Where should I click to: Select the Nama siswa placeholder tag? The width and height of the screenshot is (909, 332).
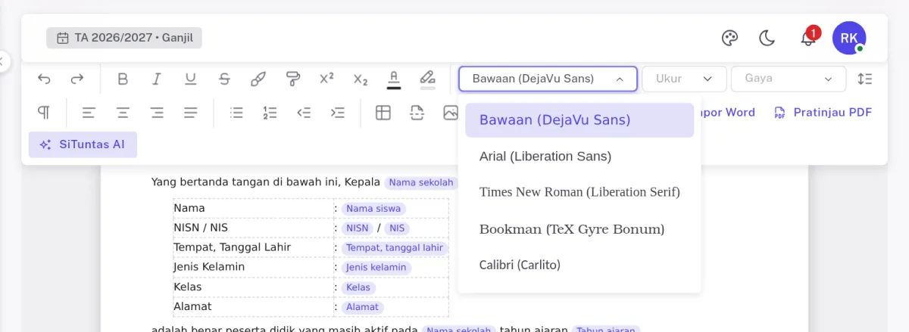click(373, 209)
